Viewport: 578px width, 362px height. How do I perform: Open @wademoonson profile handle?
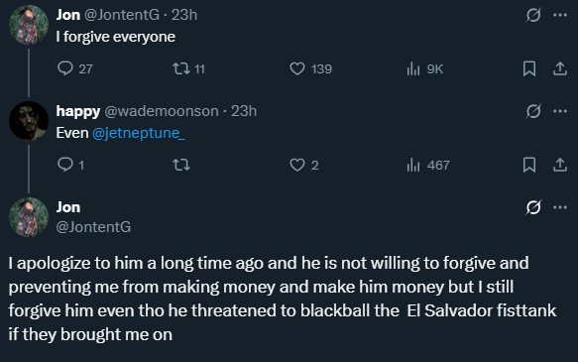[162, 111]
